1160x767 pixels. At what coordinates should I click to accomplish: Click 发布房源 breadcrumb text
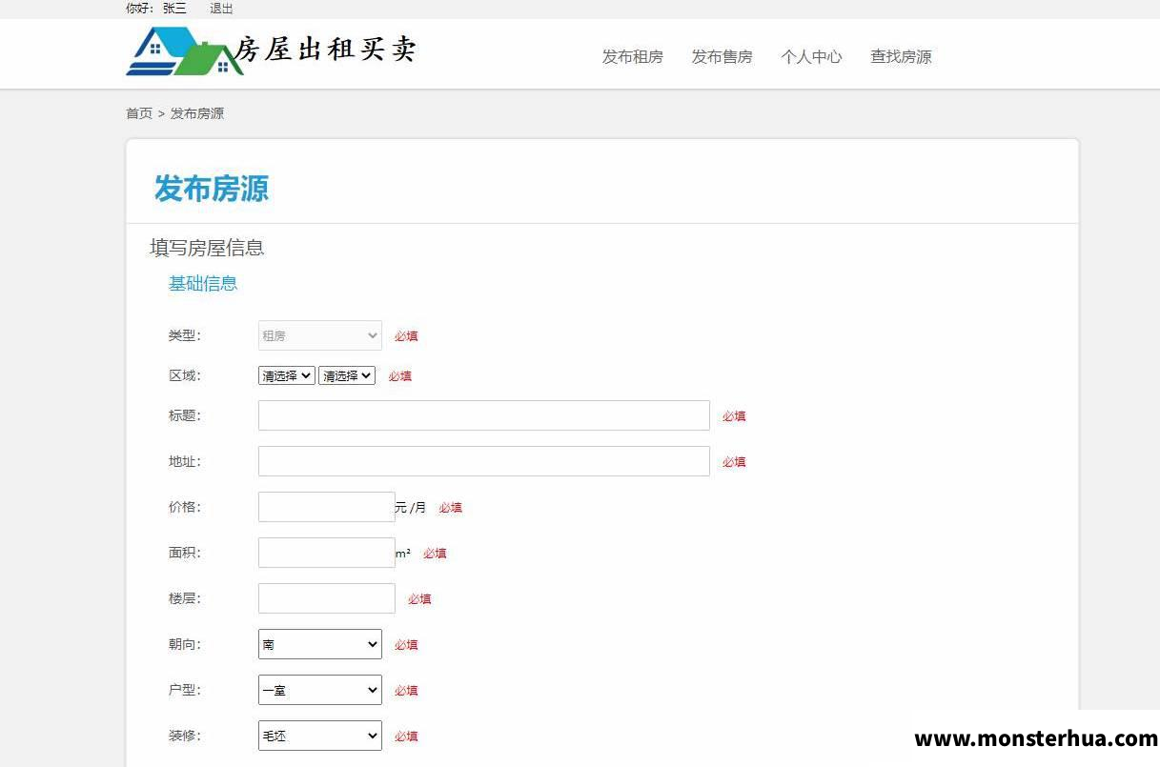click(197, 113)
